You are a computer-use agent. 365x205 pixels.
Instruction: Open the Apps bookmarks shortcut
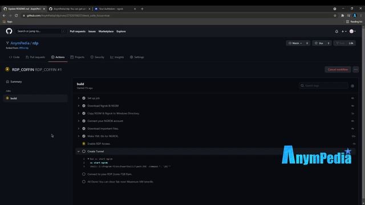[7, 22]
